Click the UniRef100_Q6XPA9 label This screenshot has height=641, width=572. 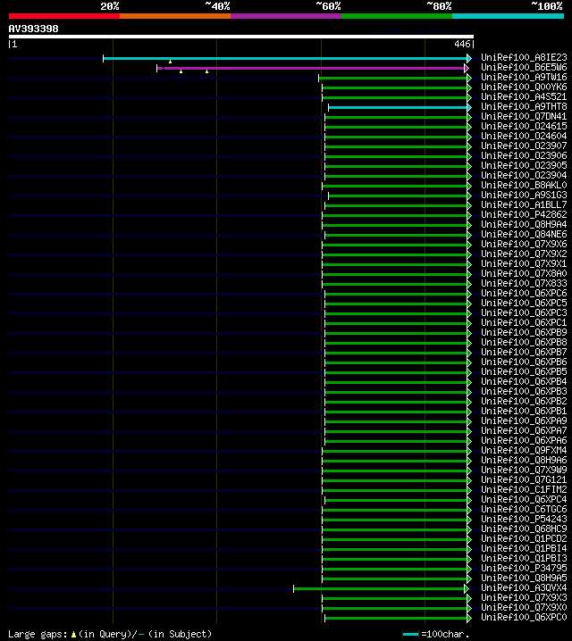(524, 420)
